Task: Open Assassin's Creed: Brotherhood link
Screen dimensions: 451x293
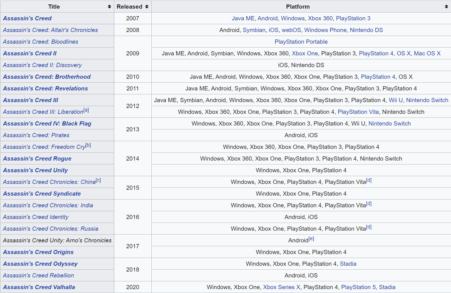Action: pyautogui.click(x=47, y=77)
